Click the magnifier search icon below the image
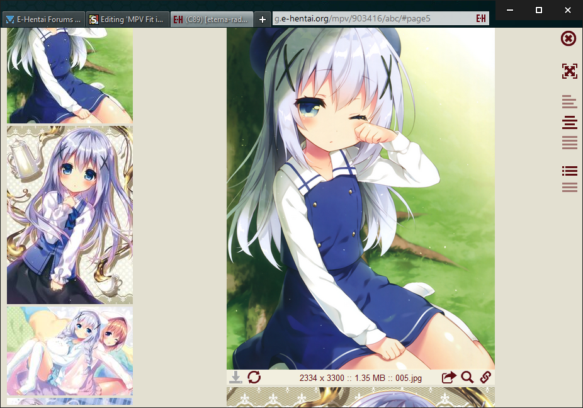This screenshot has width=583, height=408. (467, 377)
